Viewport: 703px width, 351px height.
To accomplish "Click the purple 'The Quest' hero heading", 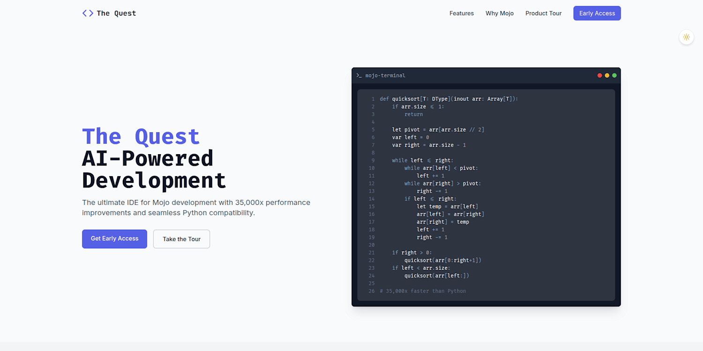I will point(141,136).
